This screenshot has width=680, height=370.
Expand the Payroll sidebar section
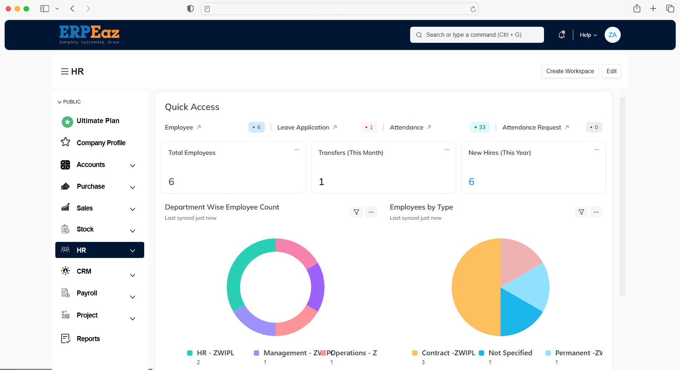(x=132, y=297)
